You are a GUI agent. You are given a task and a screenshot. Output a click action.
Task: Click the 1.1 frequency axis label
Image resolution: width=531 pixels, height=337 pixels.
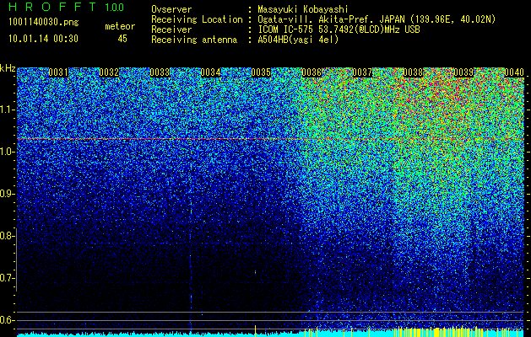(x=7, y=110)
